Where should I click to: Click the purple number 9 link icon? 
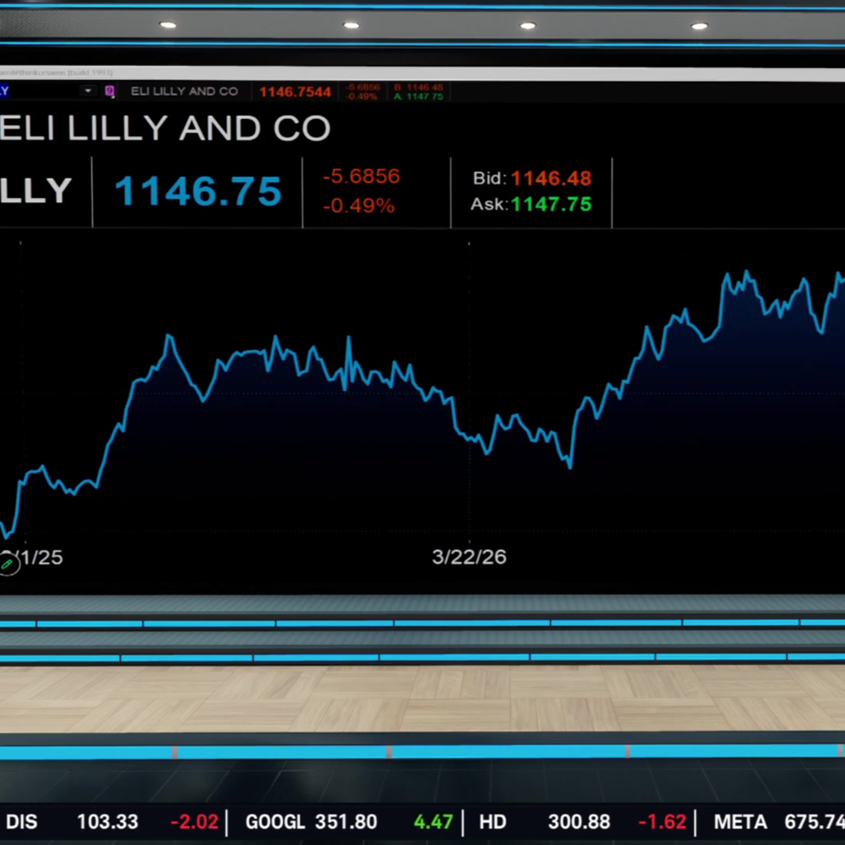click(110, 92)
